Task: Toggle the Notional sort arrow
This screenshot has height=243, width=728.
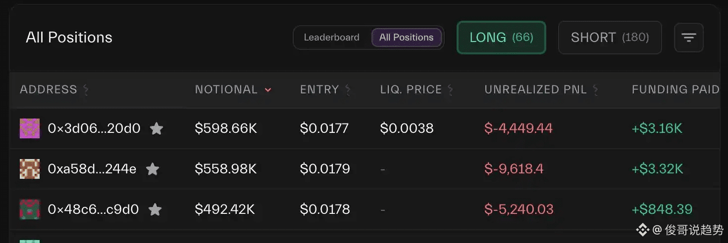Action: coord(268,90)
